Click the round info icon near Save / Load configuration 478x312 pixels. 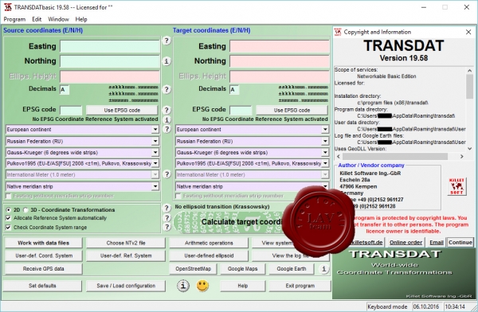pyautogui.click(x=183, y=286)
